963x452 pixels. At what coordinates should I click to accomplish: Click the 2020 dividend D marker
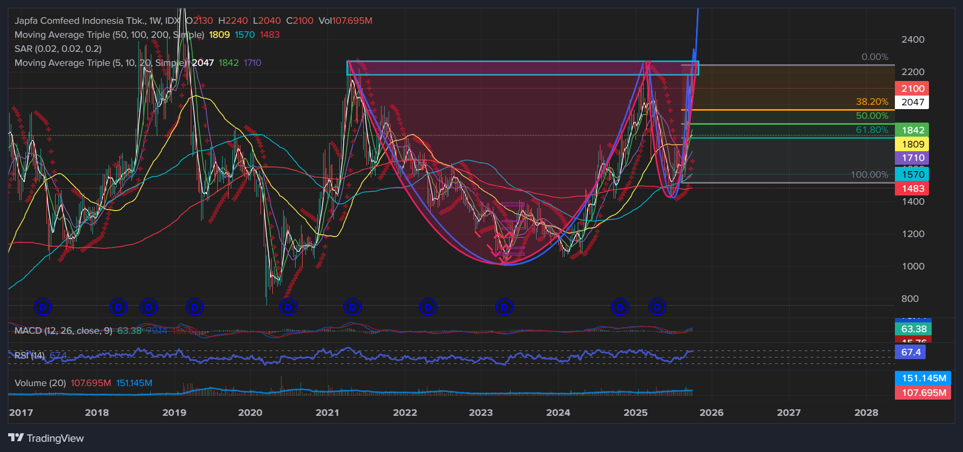(288, 307)
